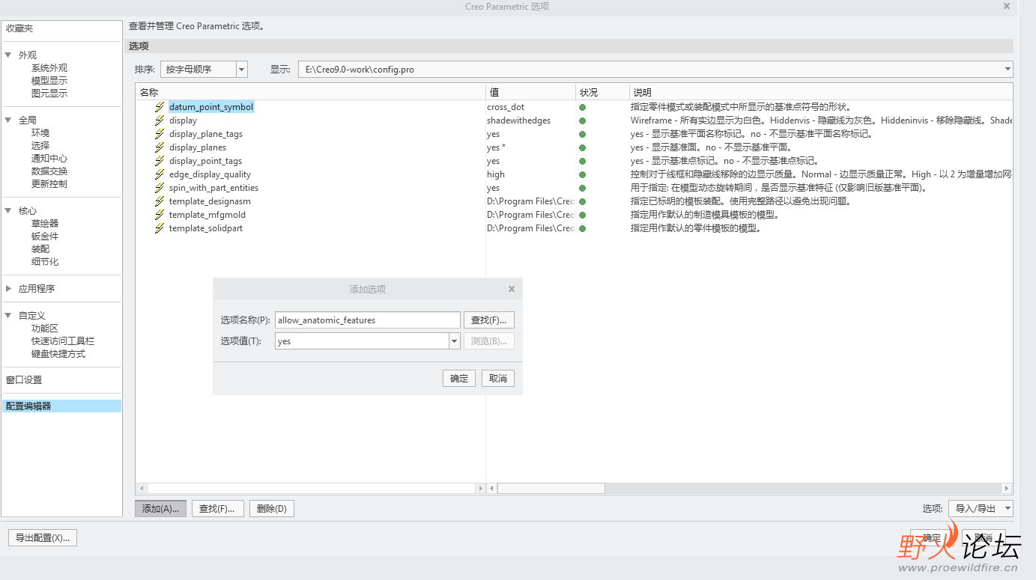Screen dimensions: 1036x580
Task: Select 更新控制 category
Action: point(49,183)
